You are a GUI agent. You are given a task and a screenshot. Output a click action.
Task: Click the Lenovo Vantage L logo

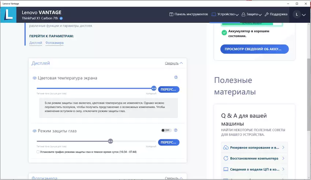click(9, 15)
